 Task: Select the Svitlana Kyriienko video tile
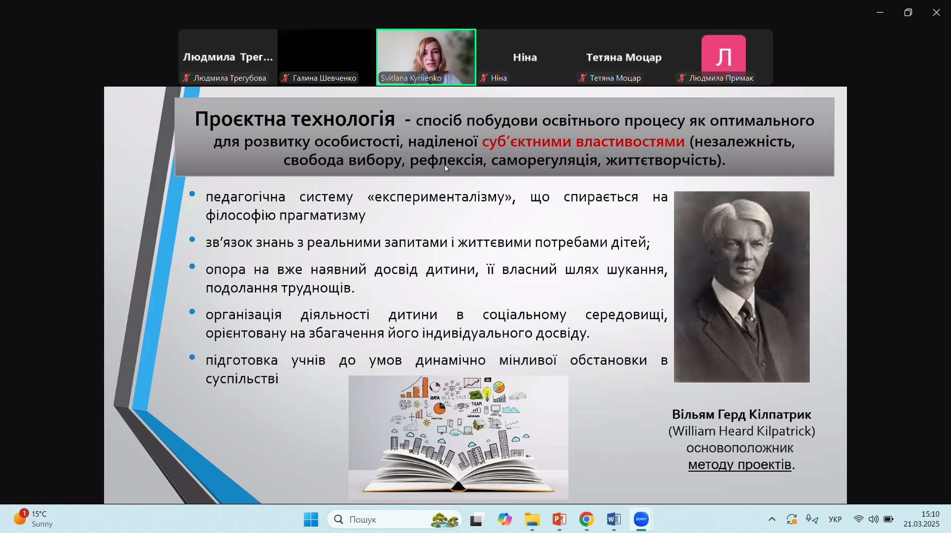click(x=426, y=56)
